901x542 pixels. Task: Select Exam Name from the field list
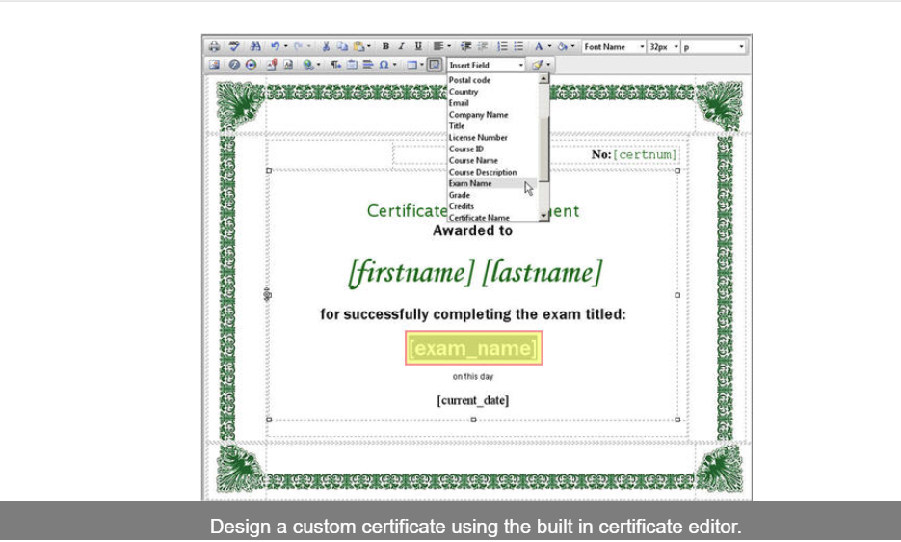point(470,183)
